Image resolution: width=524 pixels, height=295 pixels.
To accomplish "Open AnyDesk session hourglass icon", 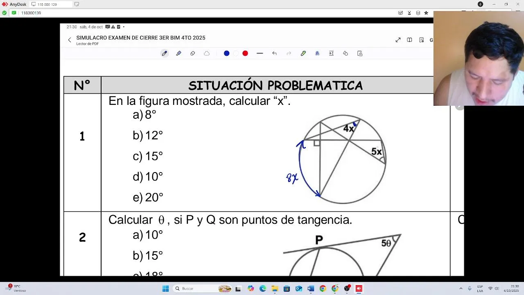I will [x=409, y=13].
